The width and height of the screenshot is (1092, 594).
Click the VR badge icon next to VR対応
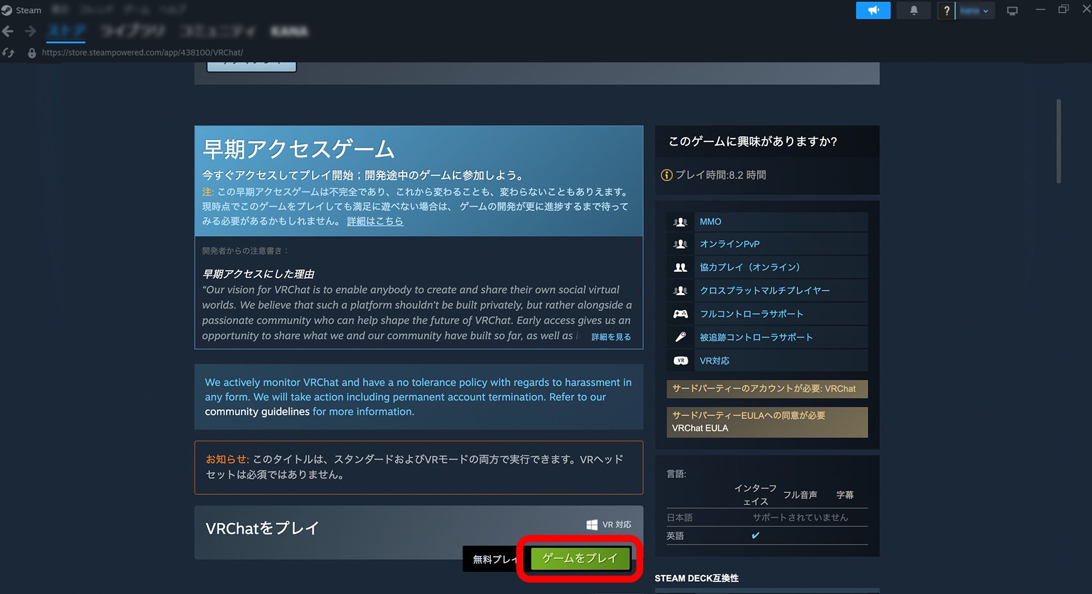tap(680, 360)
